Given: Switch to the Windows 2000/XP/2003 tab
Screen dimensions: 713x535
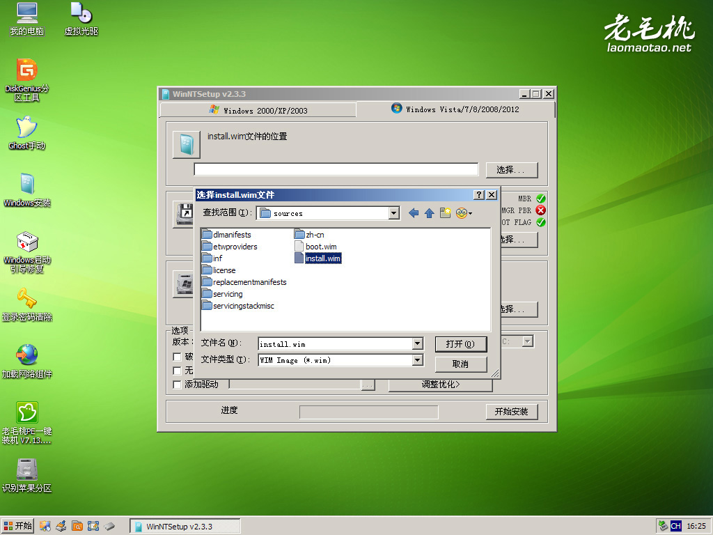Looking at the screenshot, I should tap(258, 110).
